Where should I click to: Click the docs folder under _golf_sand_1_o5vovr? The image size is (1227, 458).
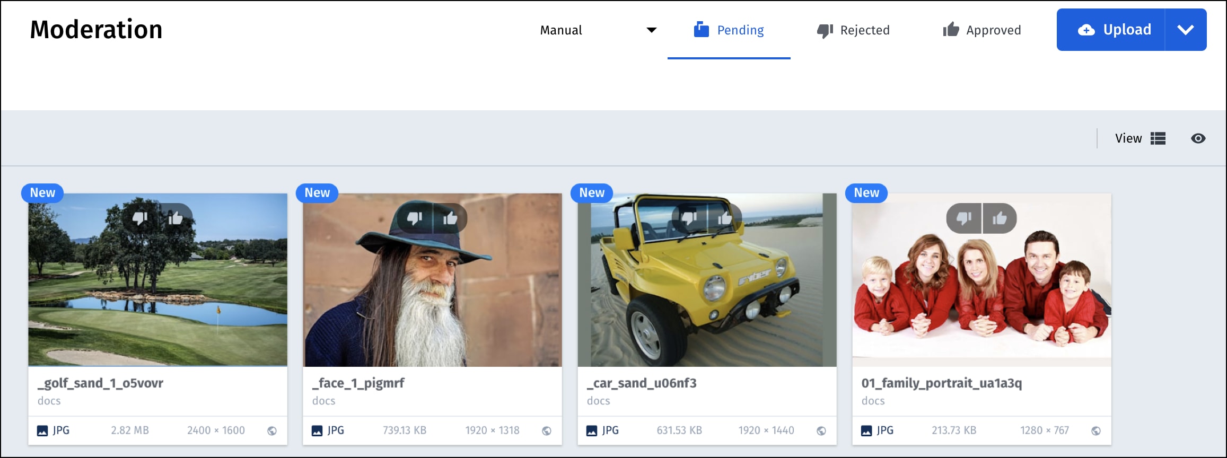[49, 401]
